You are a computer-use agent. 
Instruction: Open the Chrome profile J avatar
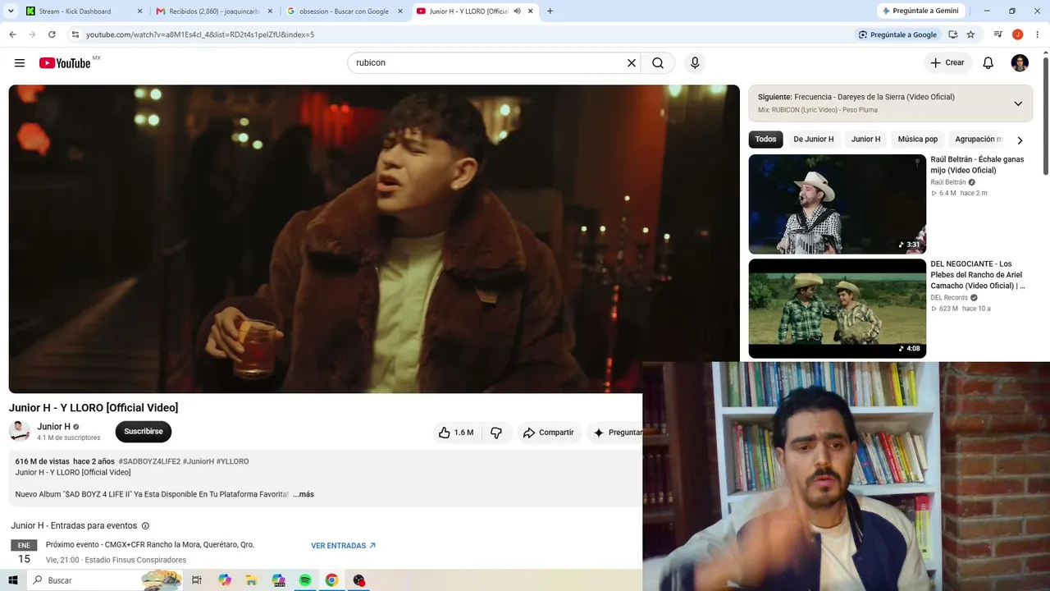click(x=1017, y=34)
